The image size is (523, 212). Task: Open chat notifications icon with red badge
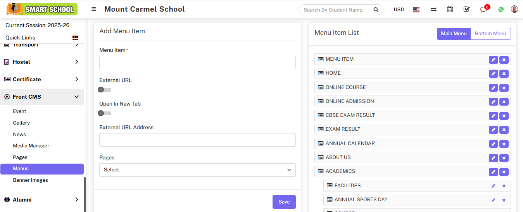pos(483,9)
